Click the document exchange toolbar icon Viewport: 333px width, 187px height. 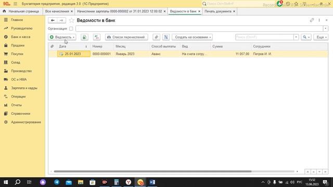click(166, 37)
